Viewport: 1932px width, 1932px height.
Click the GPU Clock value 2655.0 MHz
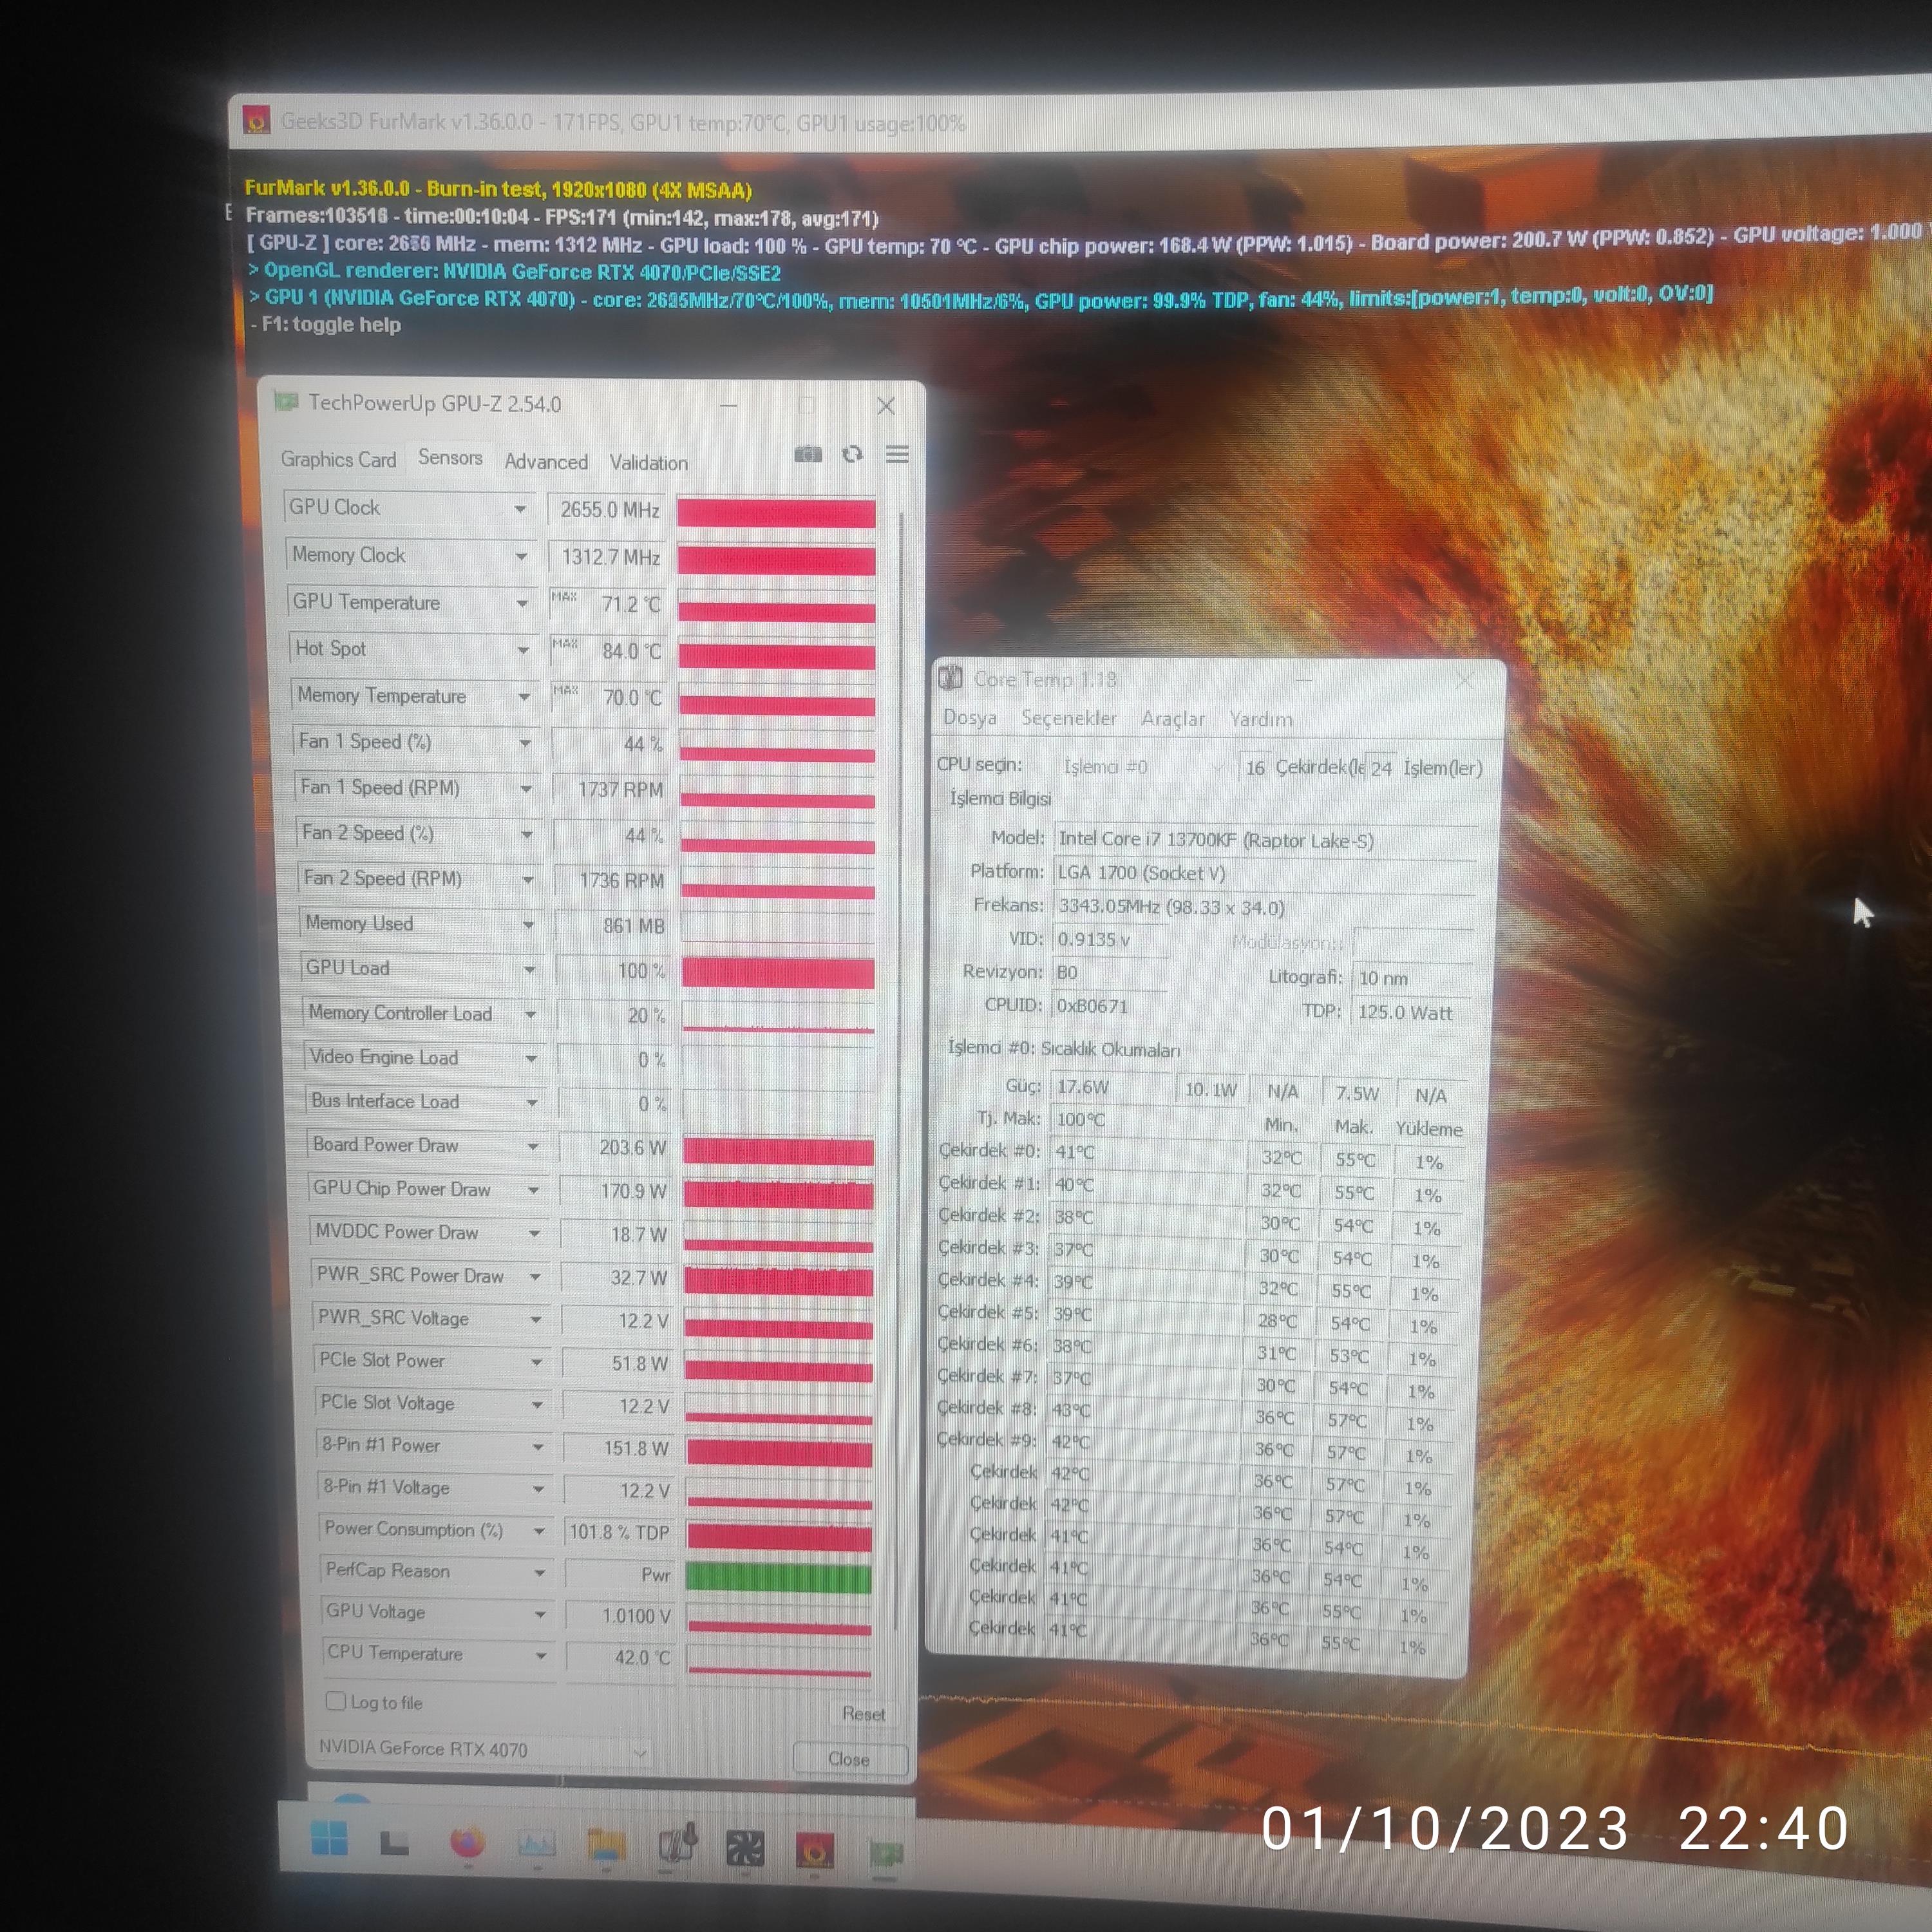click(x=607, y=510)
